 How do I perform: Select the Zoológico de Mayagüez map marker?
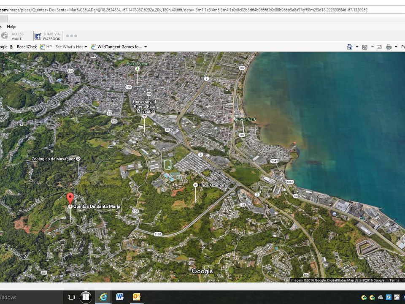[x=78, y=159]
